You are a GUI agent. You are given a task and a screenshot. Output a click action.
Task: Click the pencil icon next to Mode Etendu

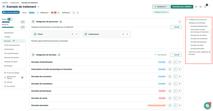(38, 13)
